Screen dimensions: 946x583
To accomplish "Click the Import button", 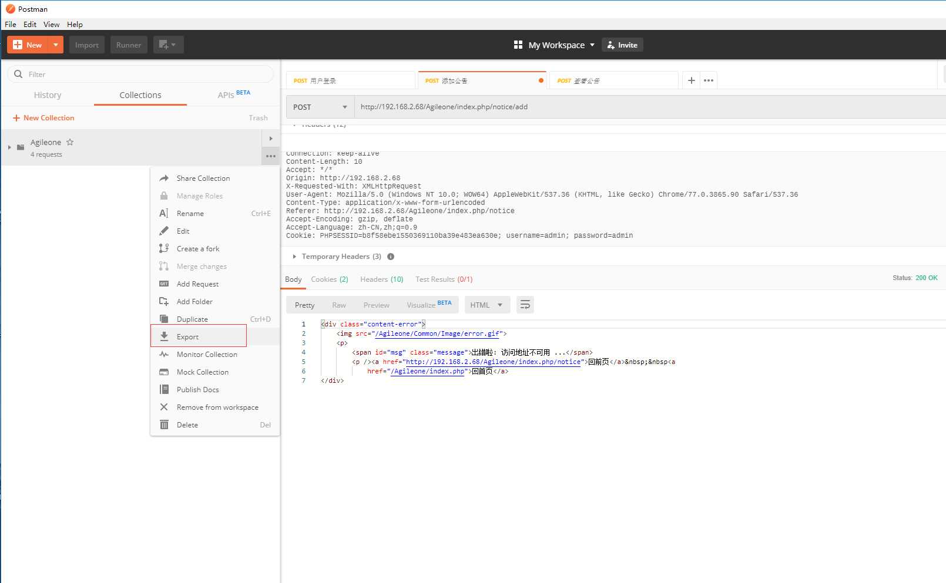I will (x=87, y=45).
